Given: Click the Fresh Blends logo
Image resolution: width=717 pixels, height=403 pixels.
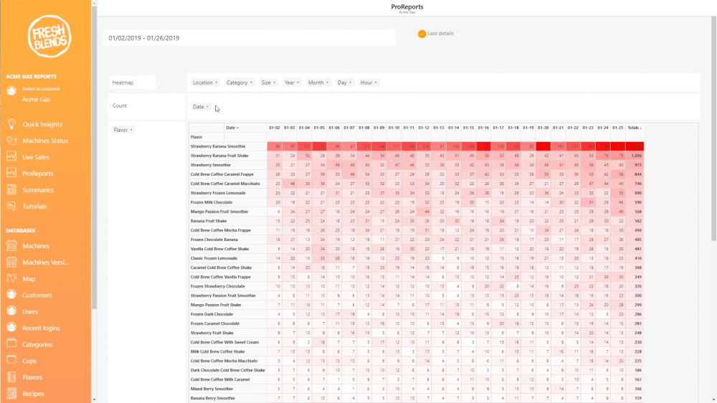Looking at the screenshot, I should pos(49,36).
